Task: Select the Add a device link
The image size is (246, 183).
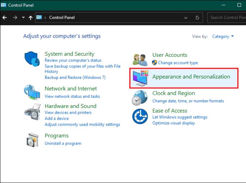Action: coord(57,118)
